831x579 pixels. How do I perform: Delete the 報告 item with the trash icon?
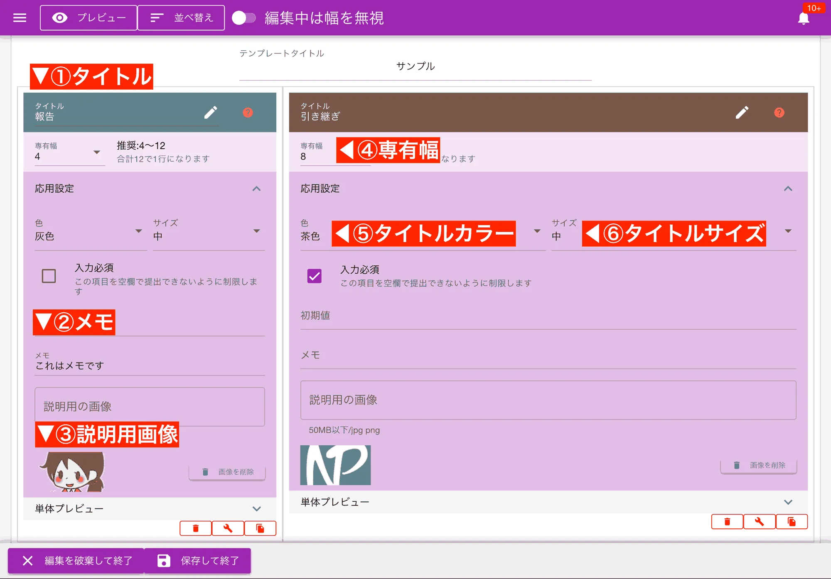195,528
